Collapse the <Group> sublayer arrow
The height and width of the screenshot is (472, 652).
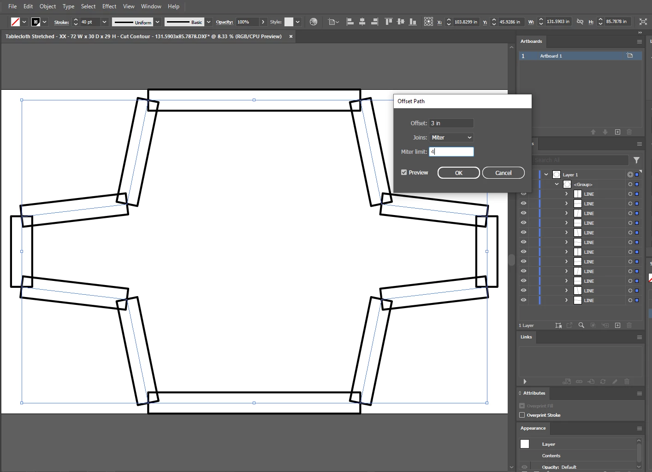557,184
